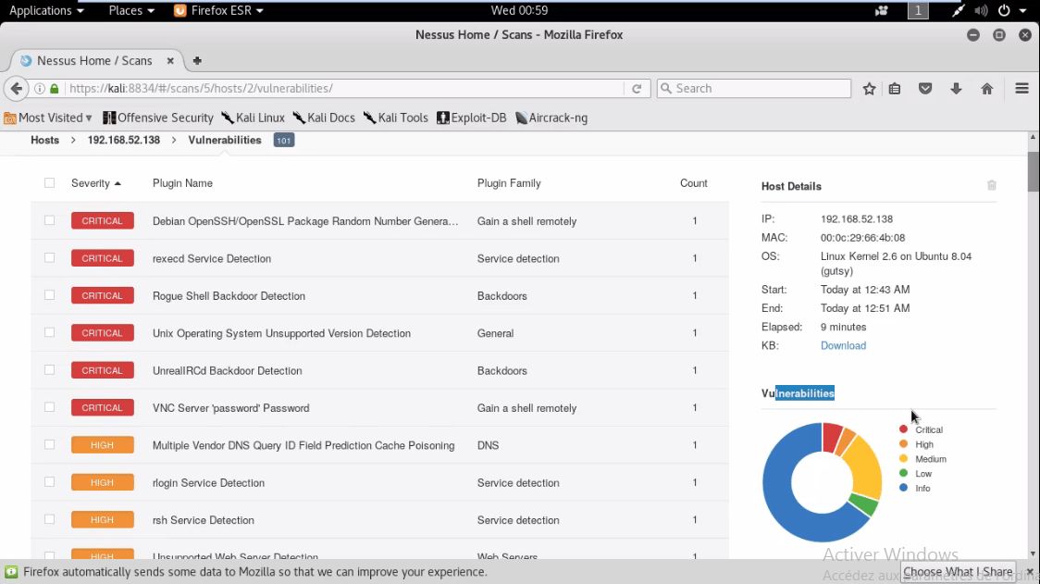
Task: Open the Kali Linux bookmark
Action: (x=253, y=118)
